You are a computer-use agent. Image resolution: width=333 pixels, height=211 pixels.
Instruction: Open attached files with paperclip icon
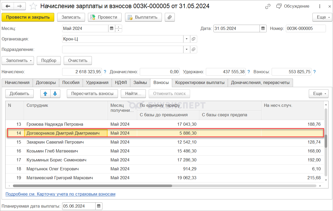tap(170, 17)
